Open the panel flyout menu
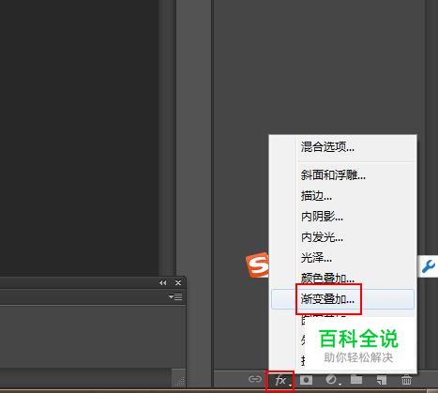Image resolution: width=438 pixels, height=393 pixels. pos(175,296)
